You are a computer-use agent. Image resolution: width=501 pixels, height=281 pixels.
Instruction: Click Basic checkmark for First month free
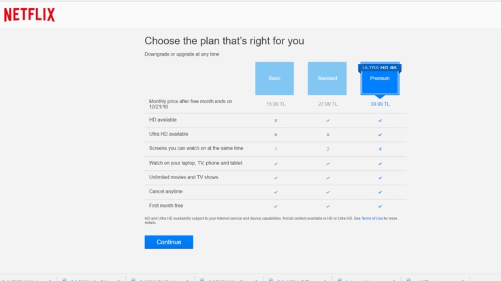pos(276,206)
